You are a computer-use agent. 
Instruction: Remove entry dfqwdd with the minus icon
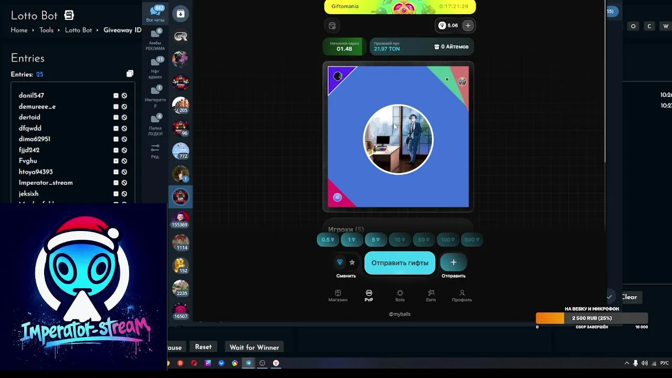tap(116, 128)
